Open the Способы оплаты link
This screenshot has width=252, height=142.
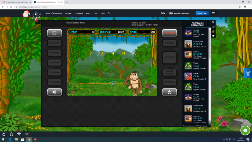tap(54, 13)
